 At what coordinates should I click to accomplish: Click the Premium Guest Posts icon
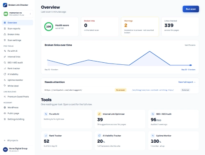(x=5, y=97)
